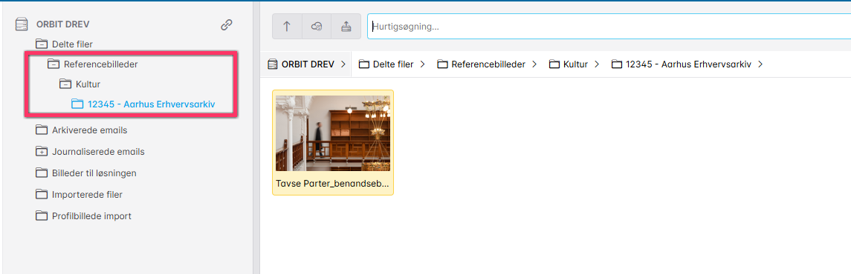Go up one folder level with arrow button

point(287,27)
